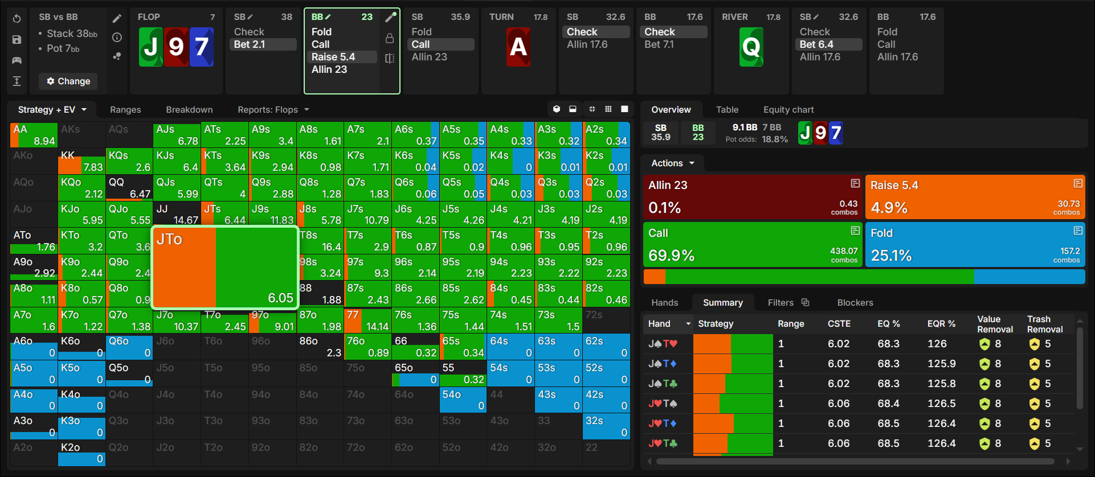Click the compare split icon on BB card

(390, 58)
